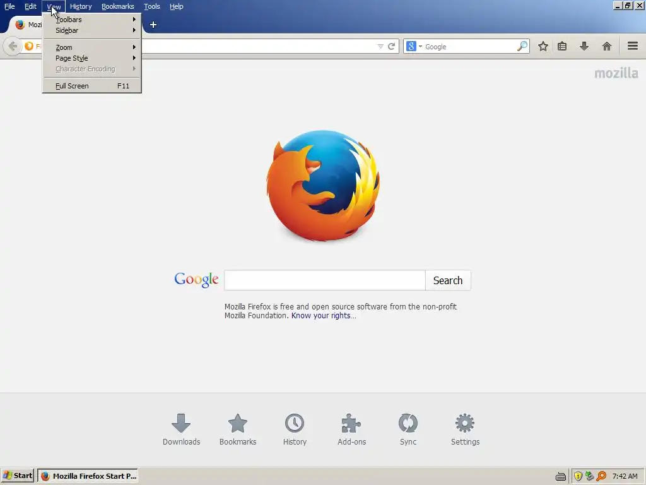Click the URL address bar
The height and width of the screenshot is (485, 646).
[x=257, y=46]
